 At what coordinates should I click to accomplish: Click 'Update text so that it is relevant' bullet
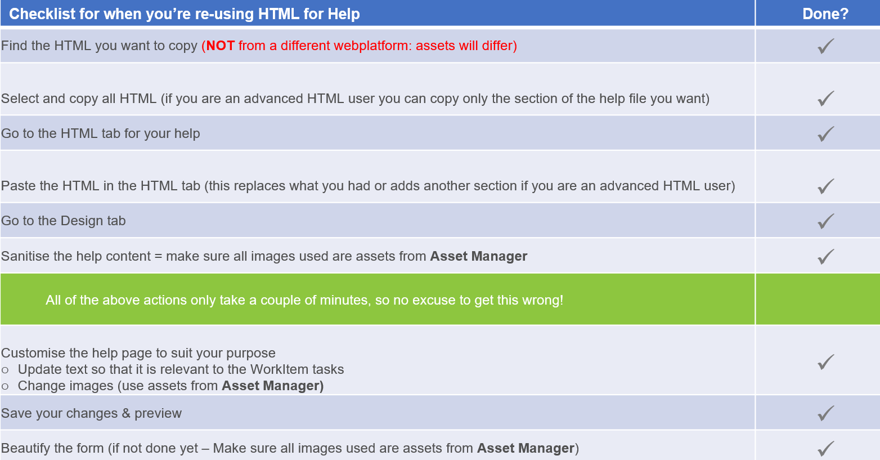coord(181,369)
